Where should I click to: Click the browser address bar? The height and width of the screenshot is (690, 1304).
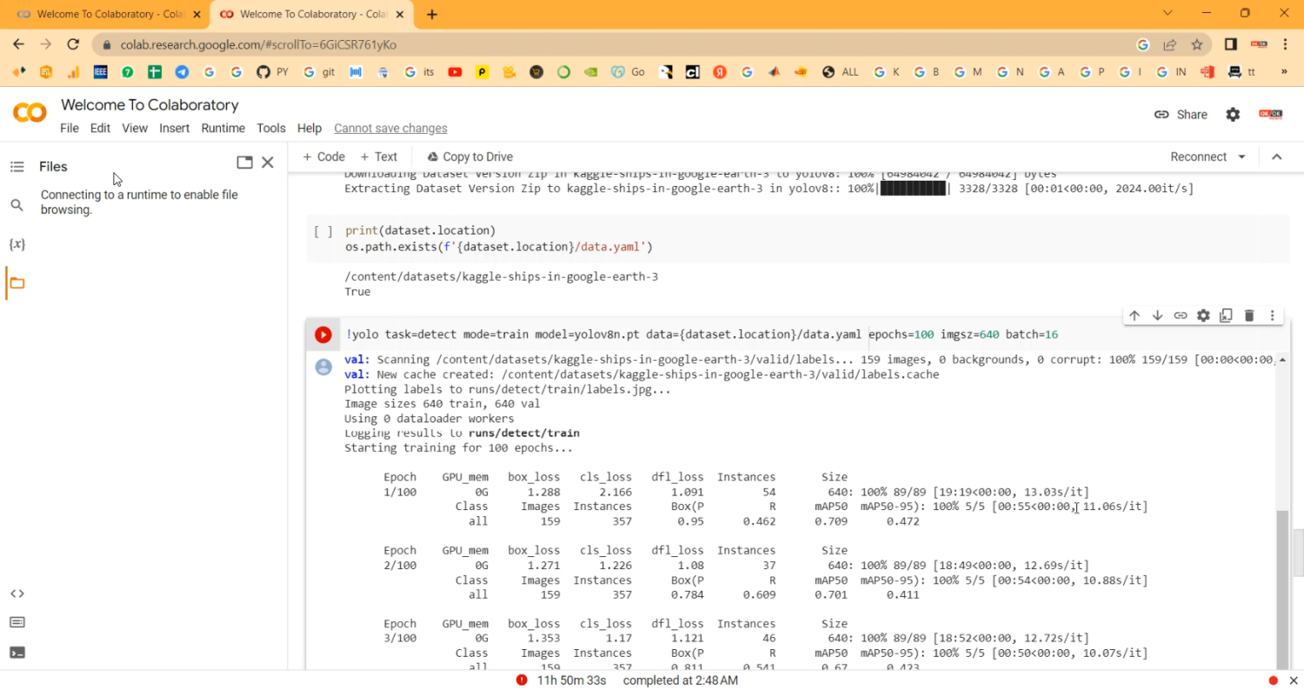point(609,44)
